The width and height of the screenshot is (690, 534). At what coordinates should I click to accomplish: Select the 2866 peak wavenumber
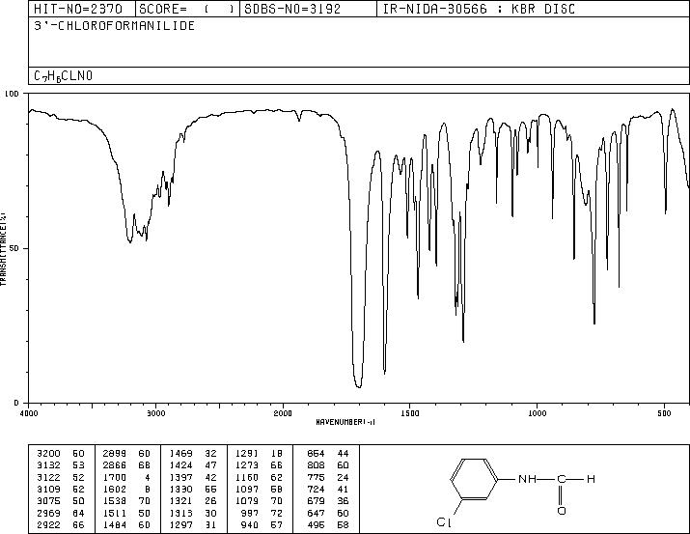point(115,465)
